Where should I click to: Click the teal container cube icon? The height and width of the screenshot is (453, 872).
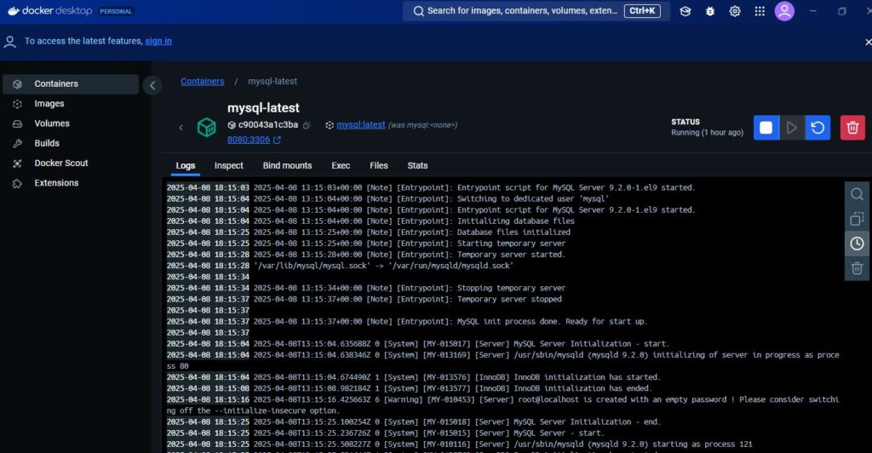[207, 127]
